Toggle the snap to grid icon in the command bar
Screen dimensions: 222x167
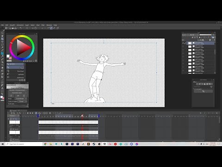(x=54, y=28)
